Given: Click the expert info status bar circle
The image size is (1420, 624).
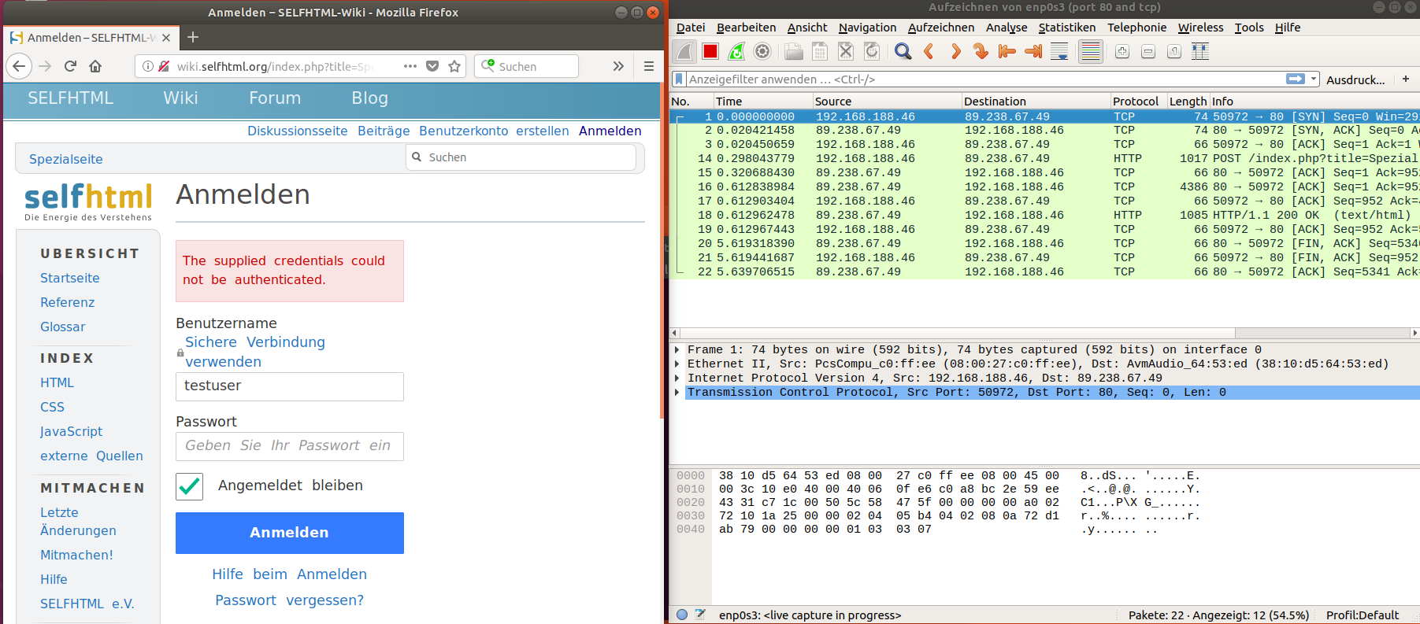Looking at the screenshot, I should click(x=682, y=615).
